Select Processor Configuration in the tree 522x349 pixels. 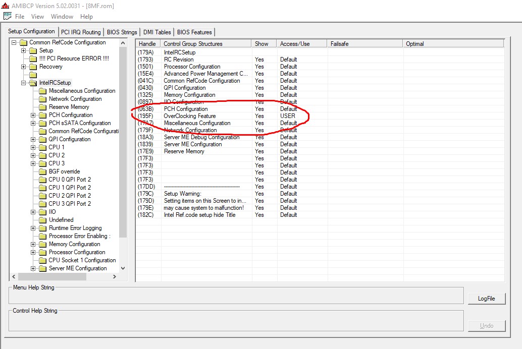77,252
